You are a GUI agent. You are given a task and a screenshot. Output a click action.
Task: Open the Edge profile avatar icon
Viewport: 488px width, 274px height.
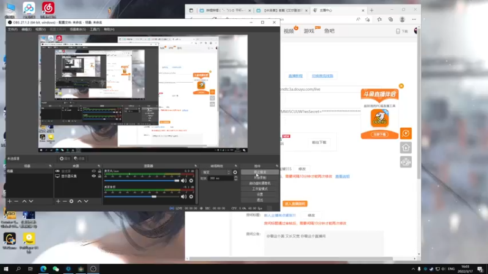click(402, 19)
